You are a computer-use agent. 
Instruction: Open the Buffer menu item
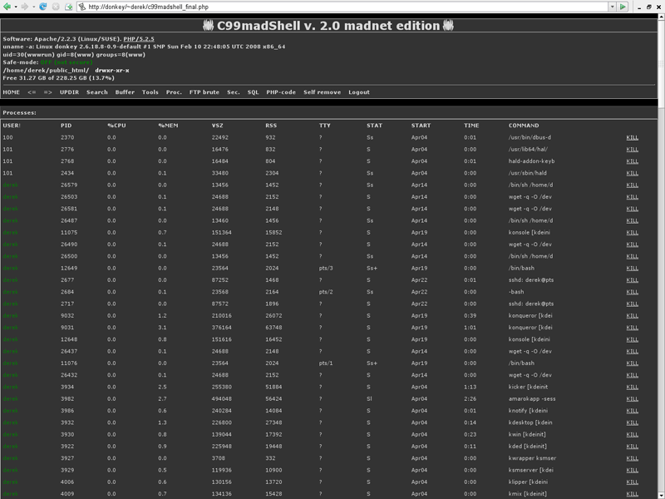point(125,92)
